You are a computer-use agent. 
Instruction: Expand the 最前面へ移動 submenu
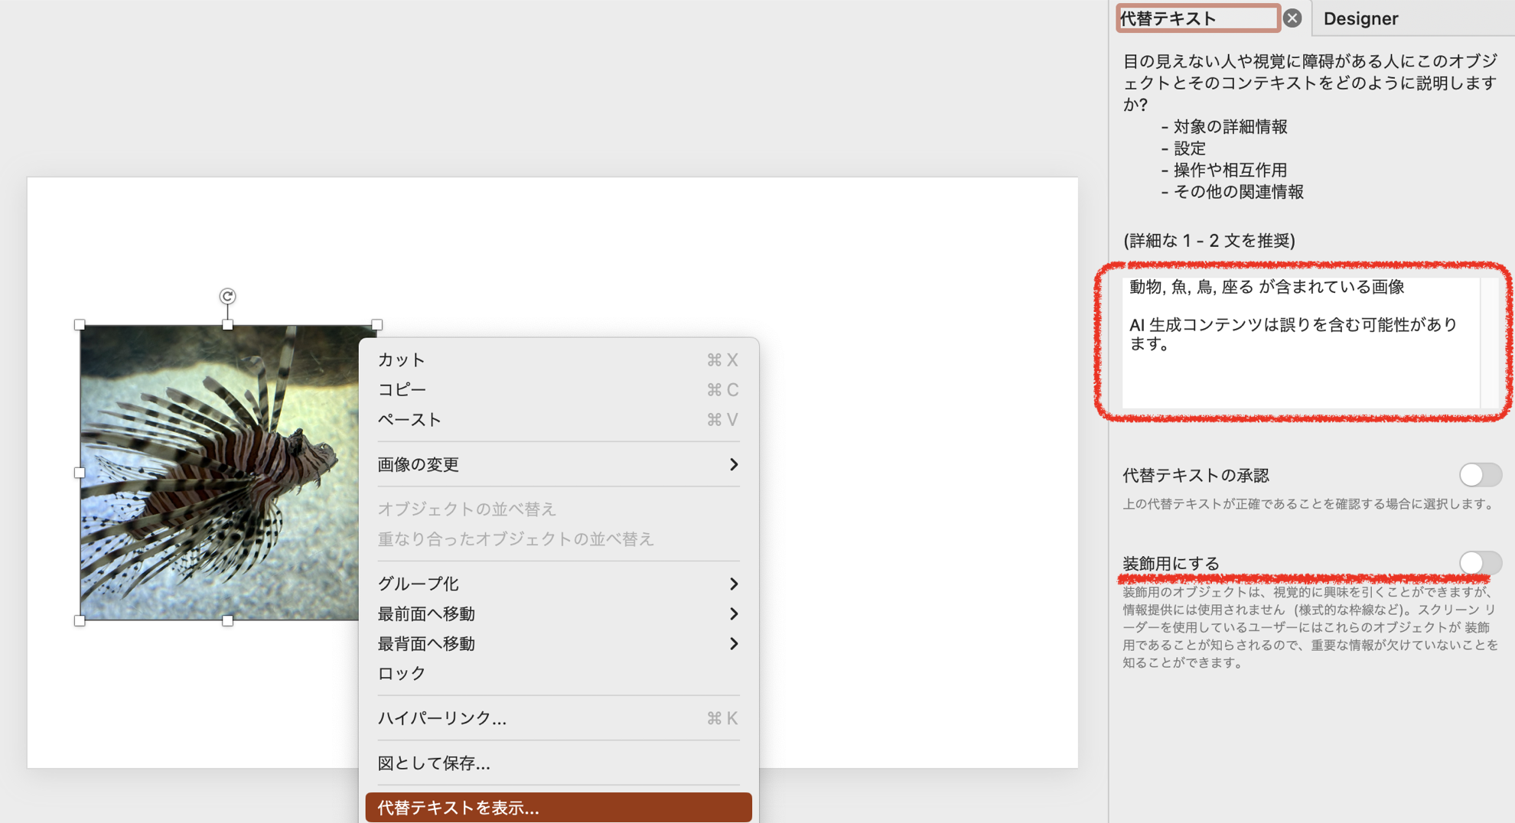(734, 613)
